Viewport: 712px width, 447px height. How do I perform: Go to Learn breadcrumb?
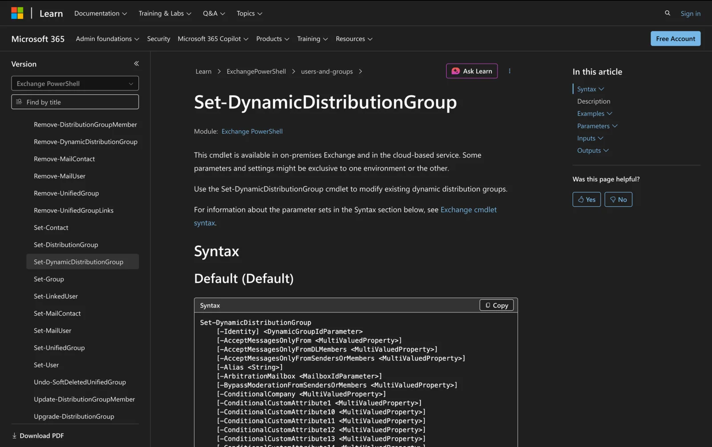point(203,72)
